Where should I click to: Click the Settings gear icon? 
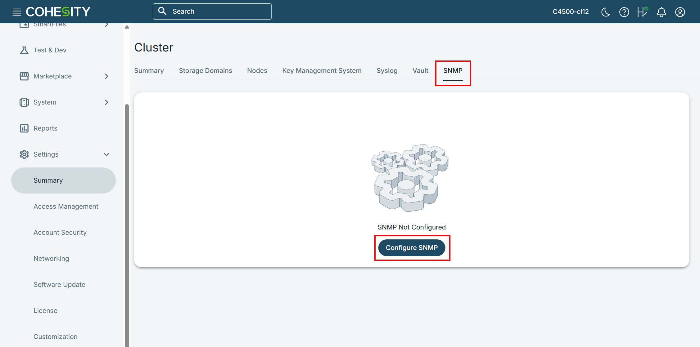coord(24,154)
